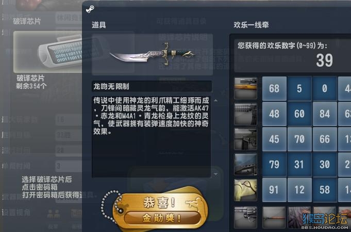Viewport: 351px width, 232px height.
Task: Select the yellow item prize icon in the fifth row
Action: pos(245,190)
